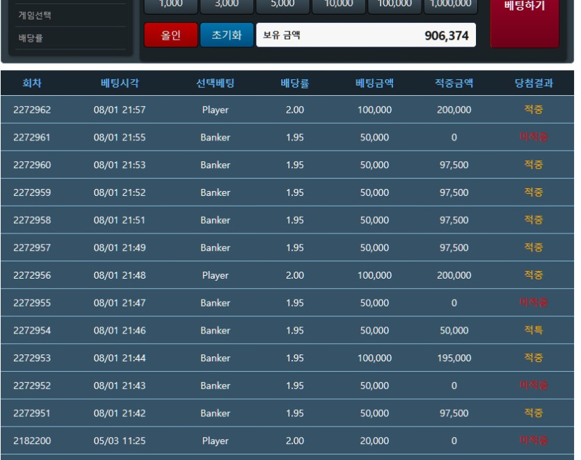Viewport: 581px width, 460px height.
Task: Click bet time 08/01 21:48
Action: pyautogui.click(x=120, y=275)
